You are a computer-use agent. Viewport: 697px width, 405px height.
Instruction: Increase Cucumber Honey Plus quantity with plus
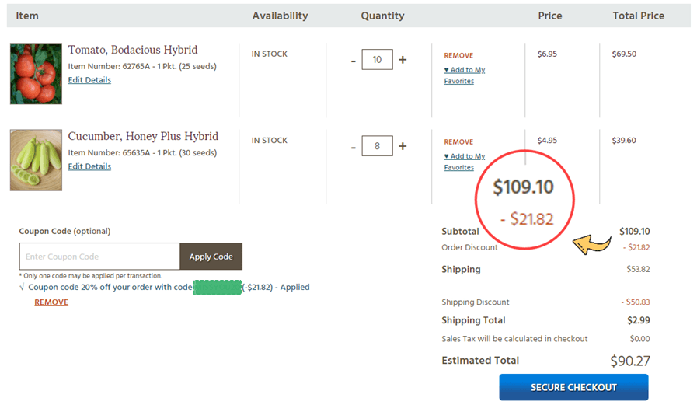coord(403,146)
